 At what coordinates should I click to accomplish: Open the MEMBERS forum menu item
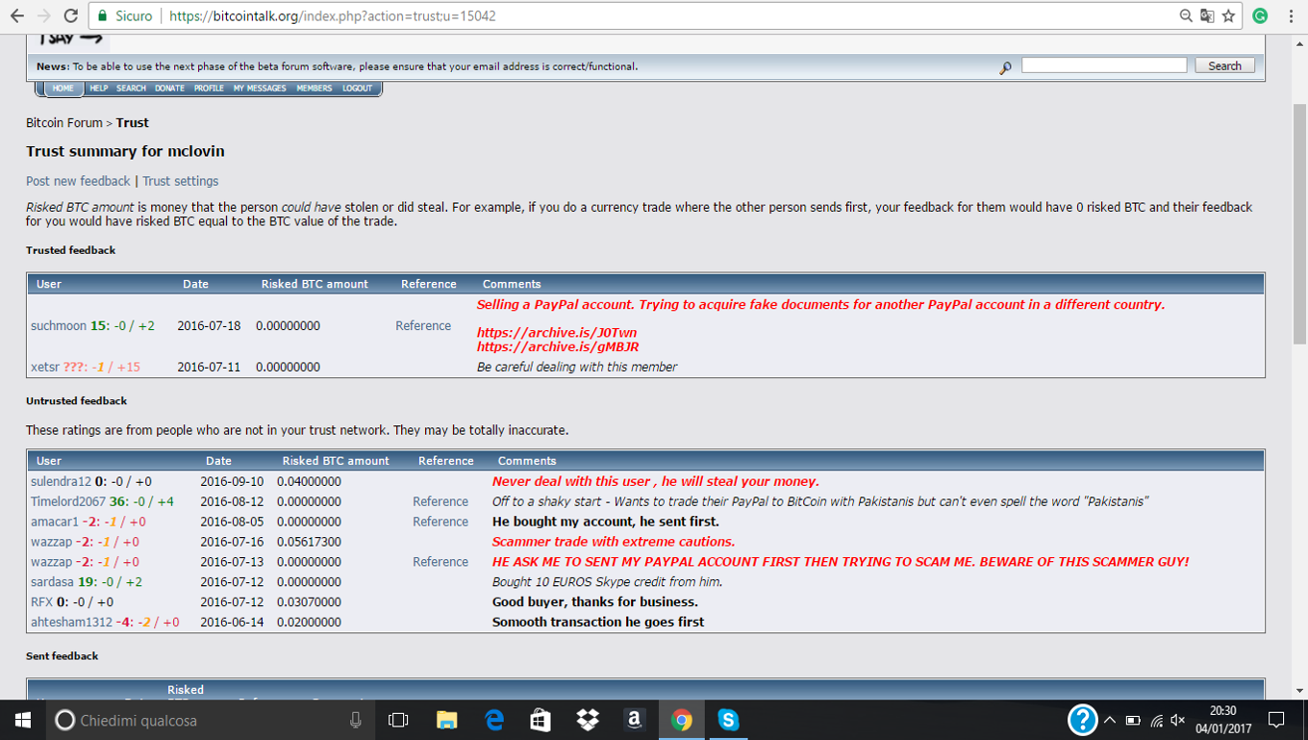[314, 89]
